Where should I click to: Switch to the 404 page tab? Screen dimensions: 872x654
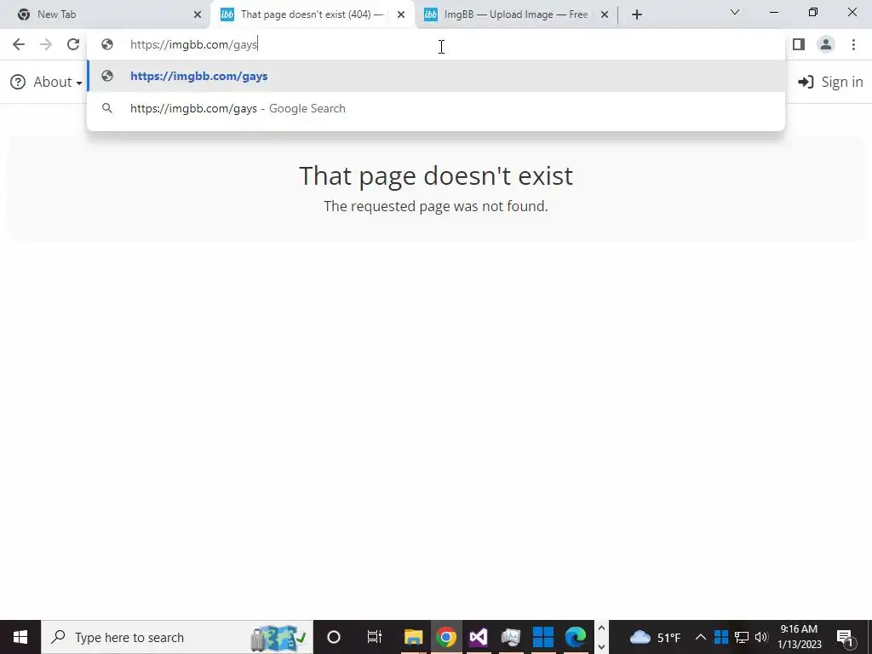click(313, 14)
